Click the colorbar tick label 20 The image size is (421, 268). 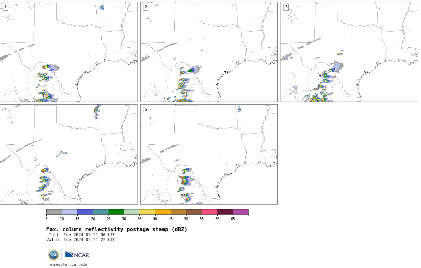(93, 219)
